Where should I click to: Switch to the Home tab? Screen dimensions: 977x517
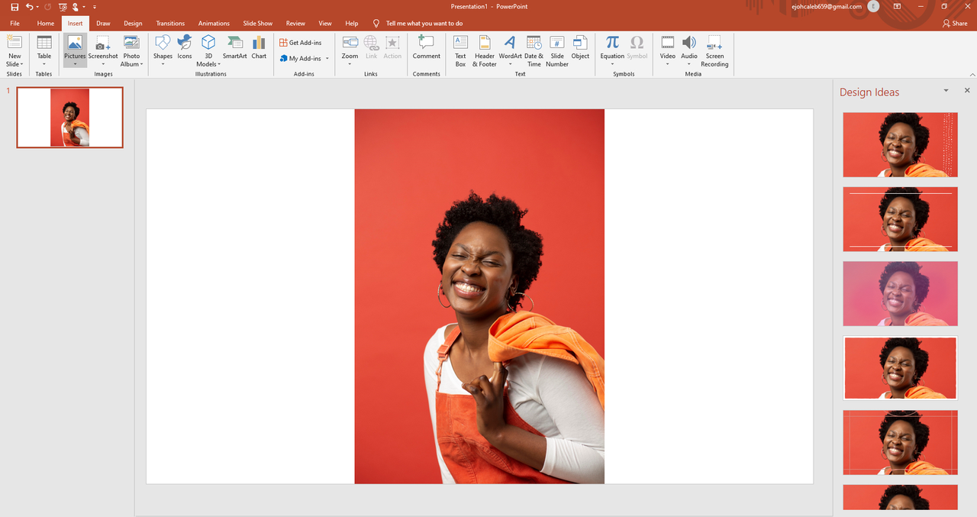click(46, 24)
